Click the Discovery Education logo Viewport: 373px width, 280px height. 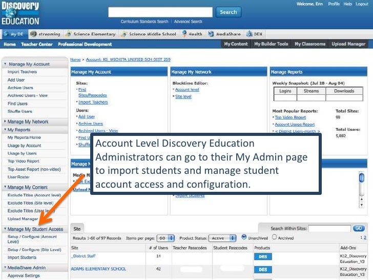(x=20, y=13)
